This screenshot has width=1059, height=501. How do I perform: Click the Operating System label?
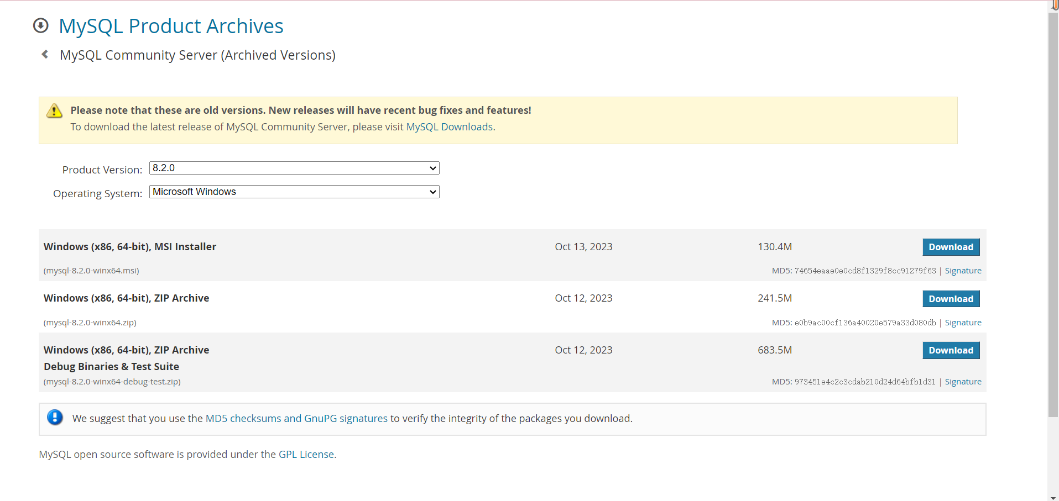[98, 194]
